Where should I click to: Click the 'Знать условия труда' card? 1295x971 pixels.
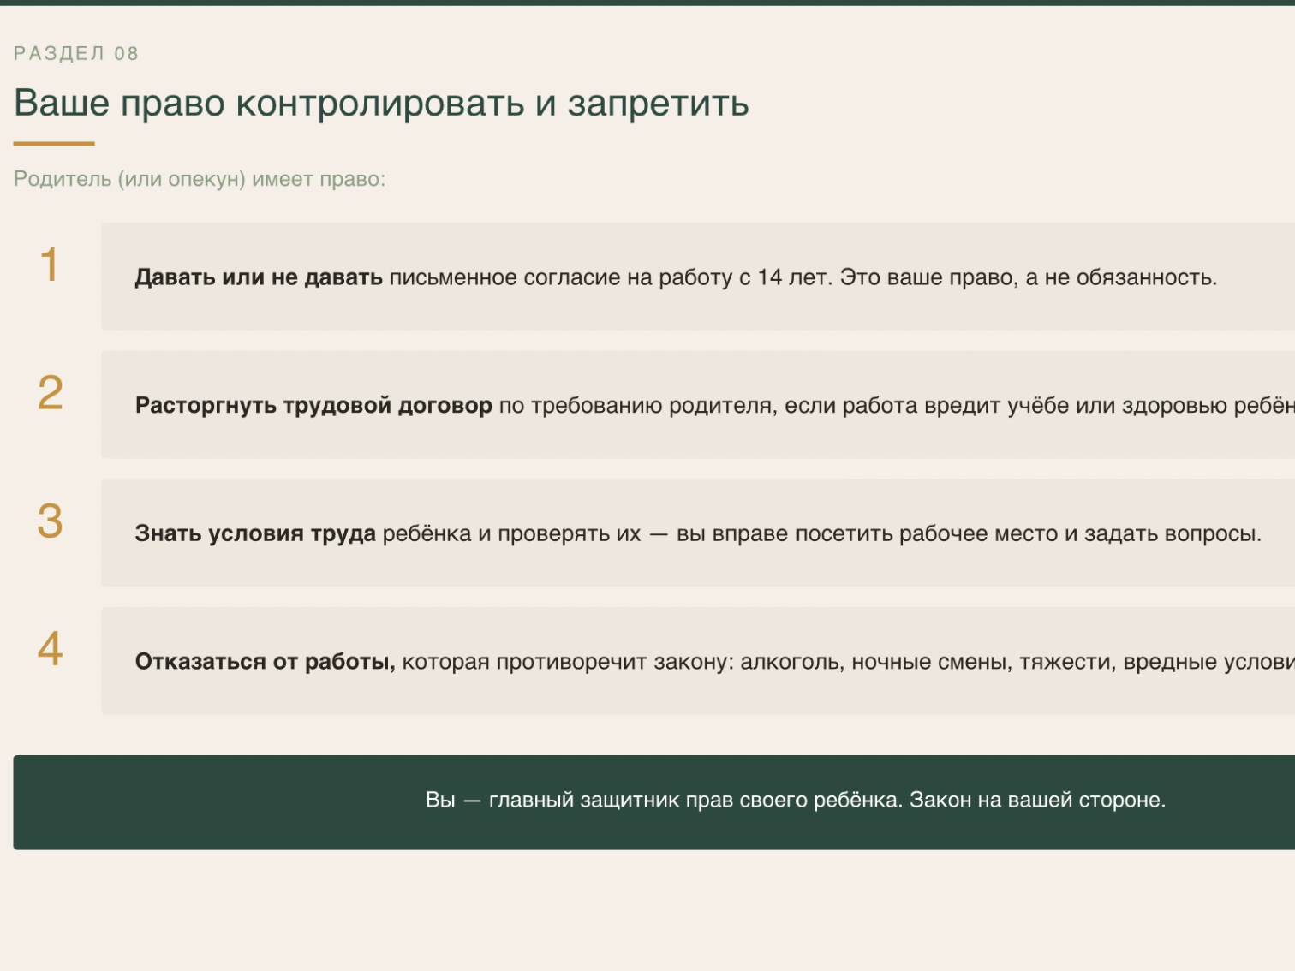[x=698, y=533]
